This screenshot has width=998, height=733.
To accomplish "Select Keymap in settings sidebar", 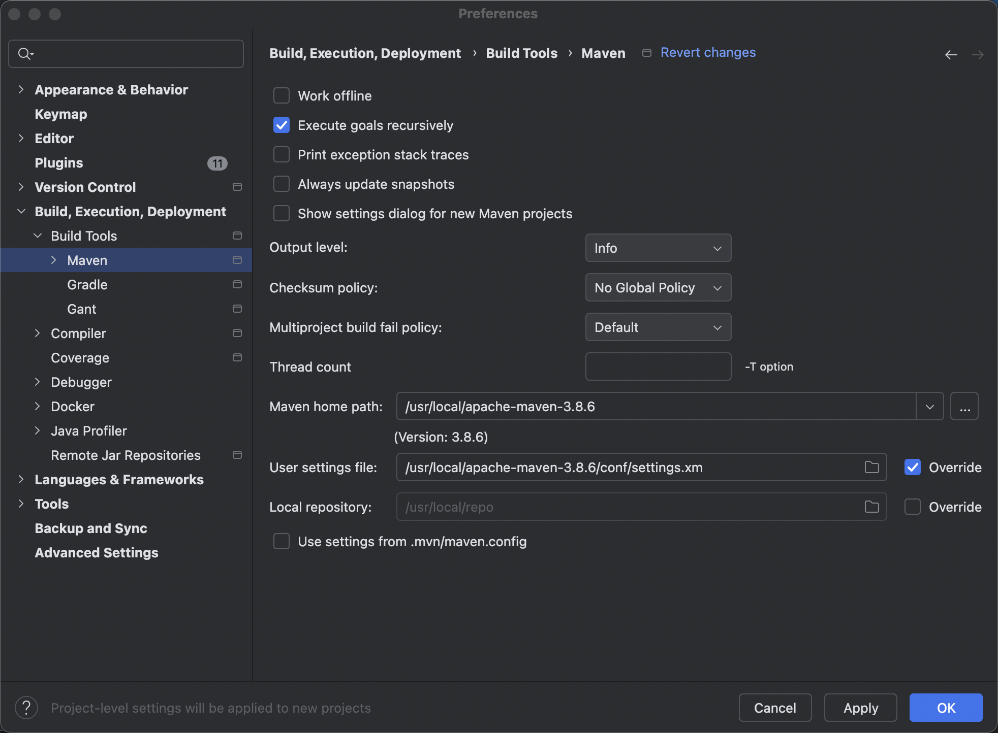I will [61, 114].
